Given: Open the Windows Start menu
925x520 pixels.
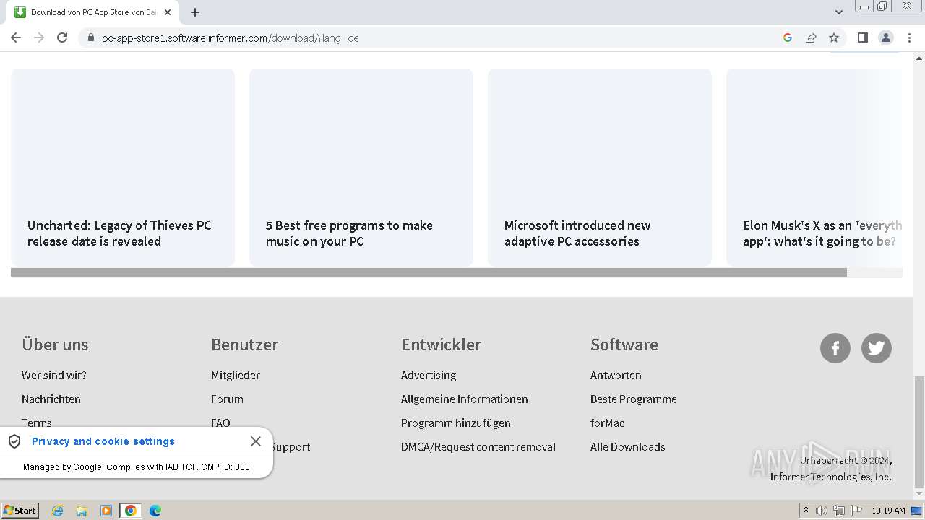Looking at the screenshot, I should click(20, 510).
